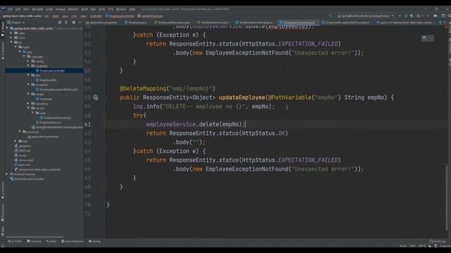Open the Edit menu
The width and height of the screenshot is (451, 253).
tap(18, 9)
